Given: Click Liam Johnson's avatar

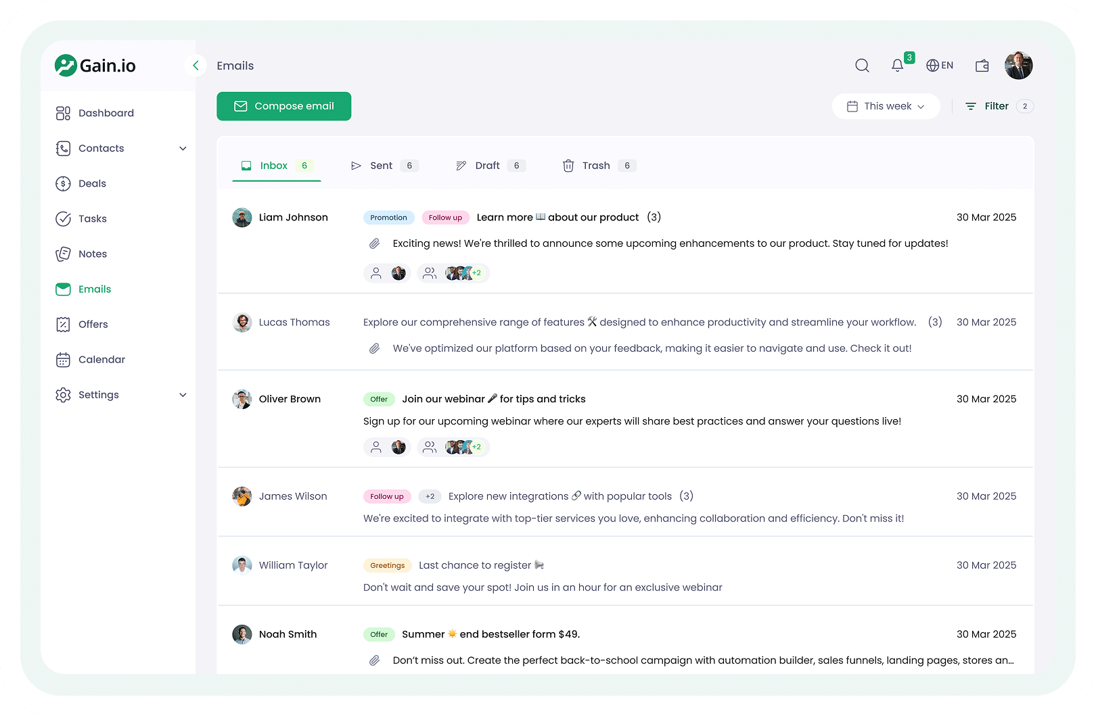Looking at the screenshot, I should pyautogui.click(x=242, y=217).
